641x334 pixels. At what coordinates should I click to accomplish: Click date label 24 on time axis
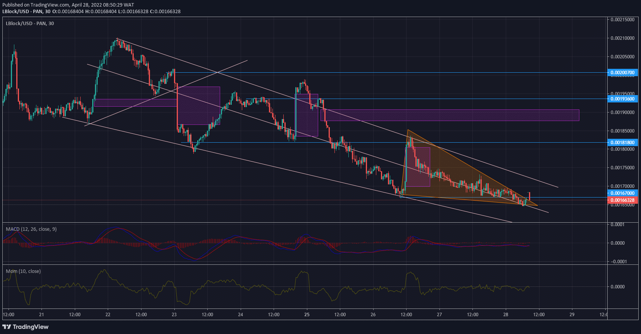click(x=240, y=315)
